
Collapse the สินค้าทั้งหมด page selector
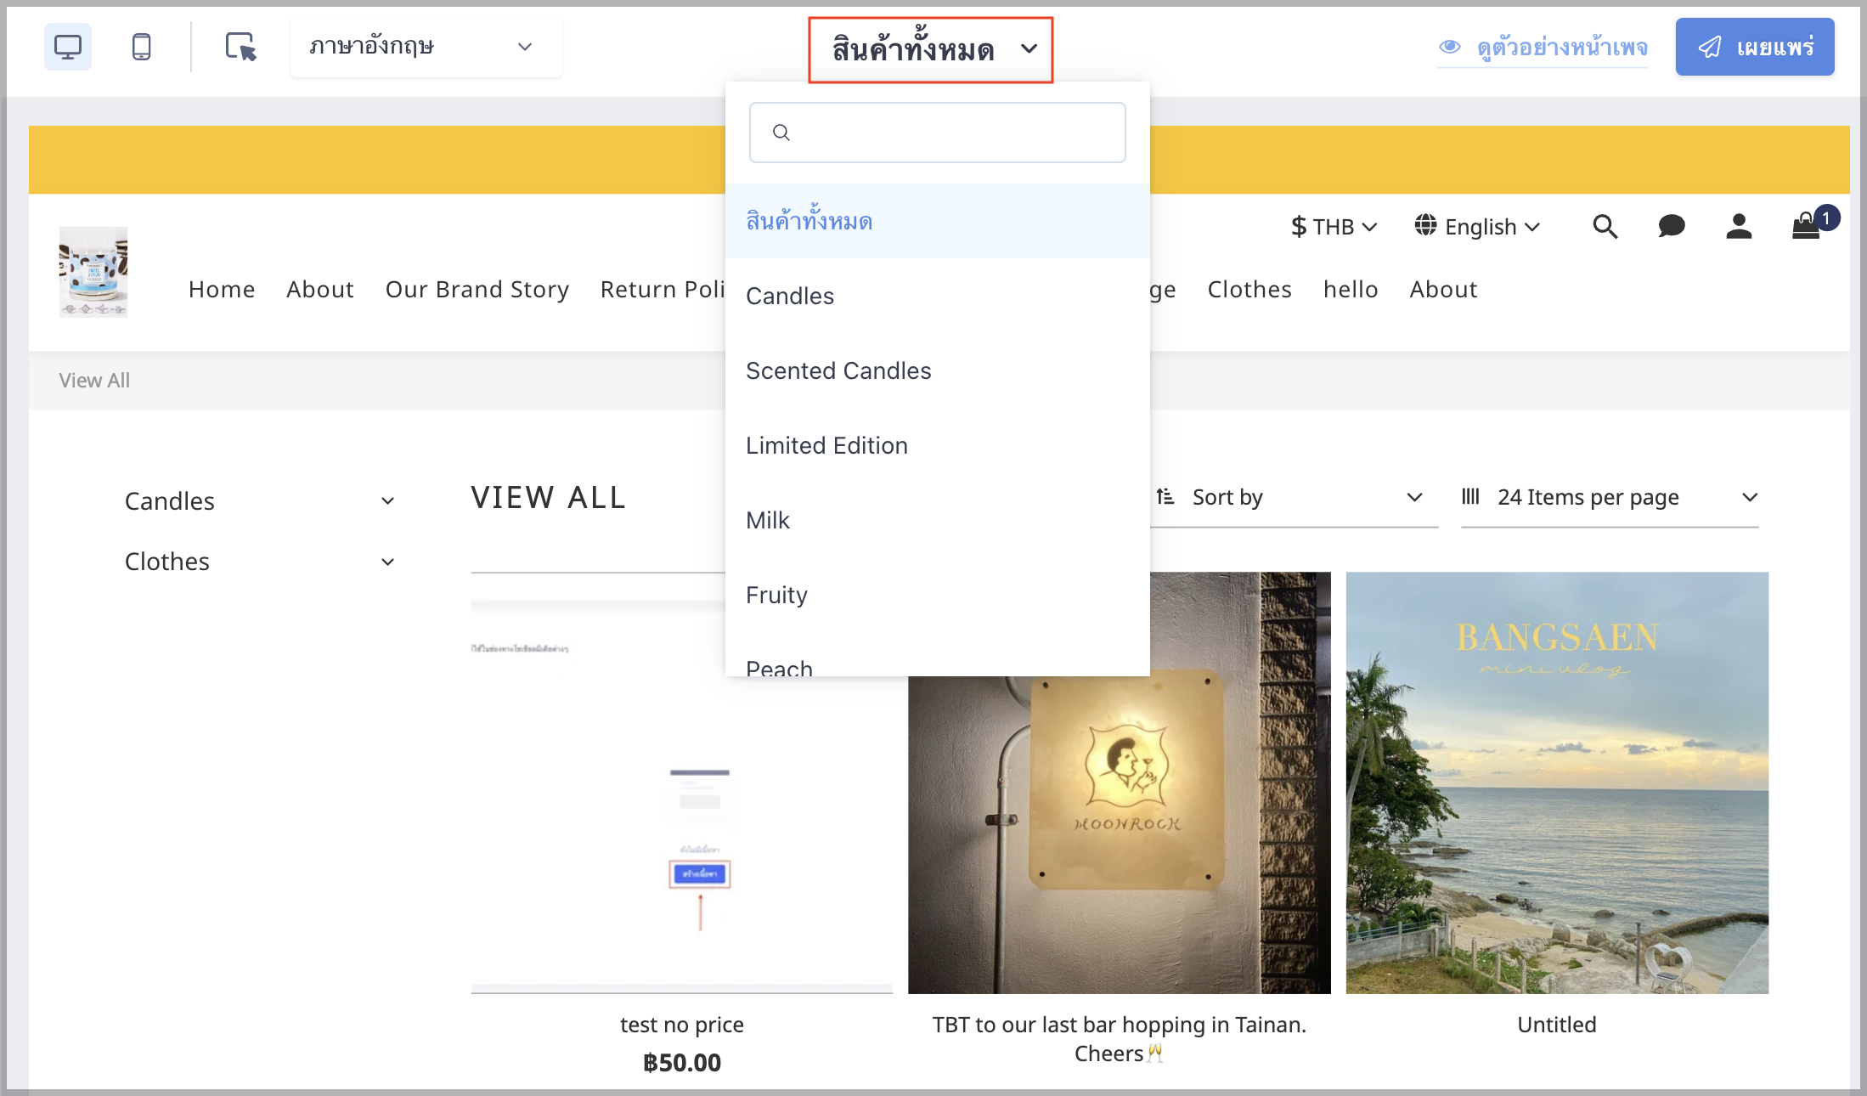point(931,50)
